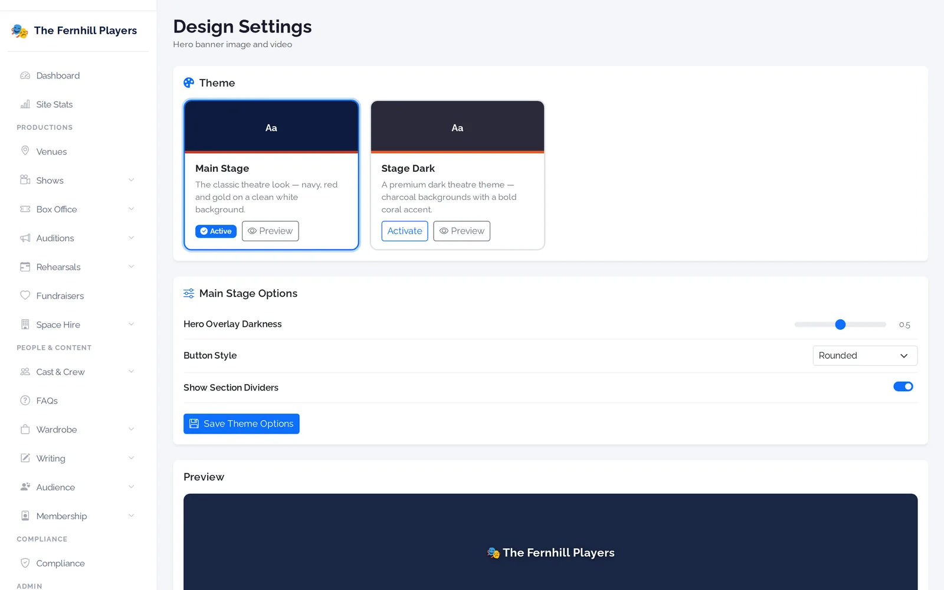This screenshot has height=590, width=944.
Task: Click the Writing pencil icon
Action: click(x=25, y=458)
